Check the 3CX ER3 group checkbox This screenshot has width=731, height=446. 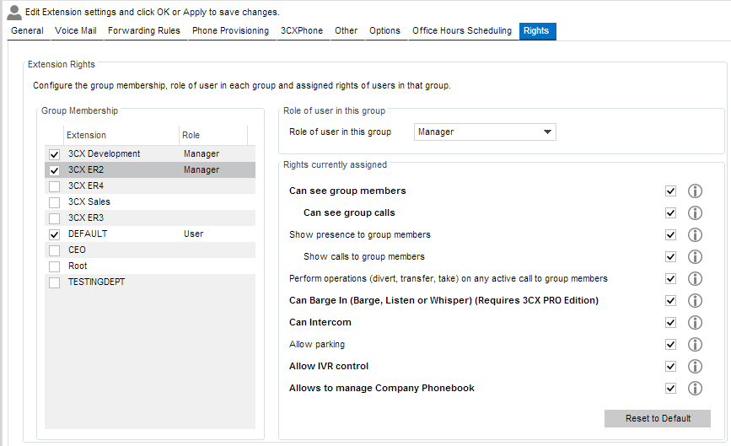55,218
